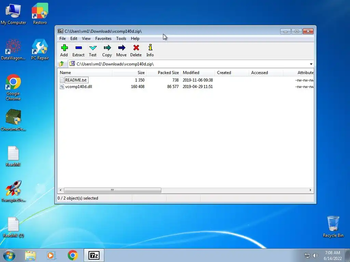Click the README.txt file name
Screen dimensions: 350x262
pyautogui.click(x=76, y=80)
